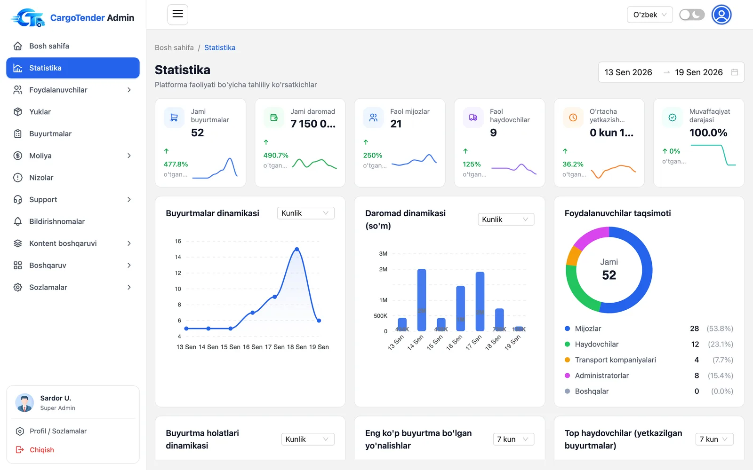Open Kunlik dropdown in Buyurtma holatlari
Viewport: 753px width, 470px height.
[x=308, y=439]
